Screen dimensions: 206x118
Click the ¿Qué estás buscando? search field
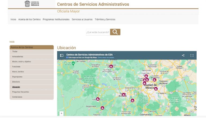(98, 32)
